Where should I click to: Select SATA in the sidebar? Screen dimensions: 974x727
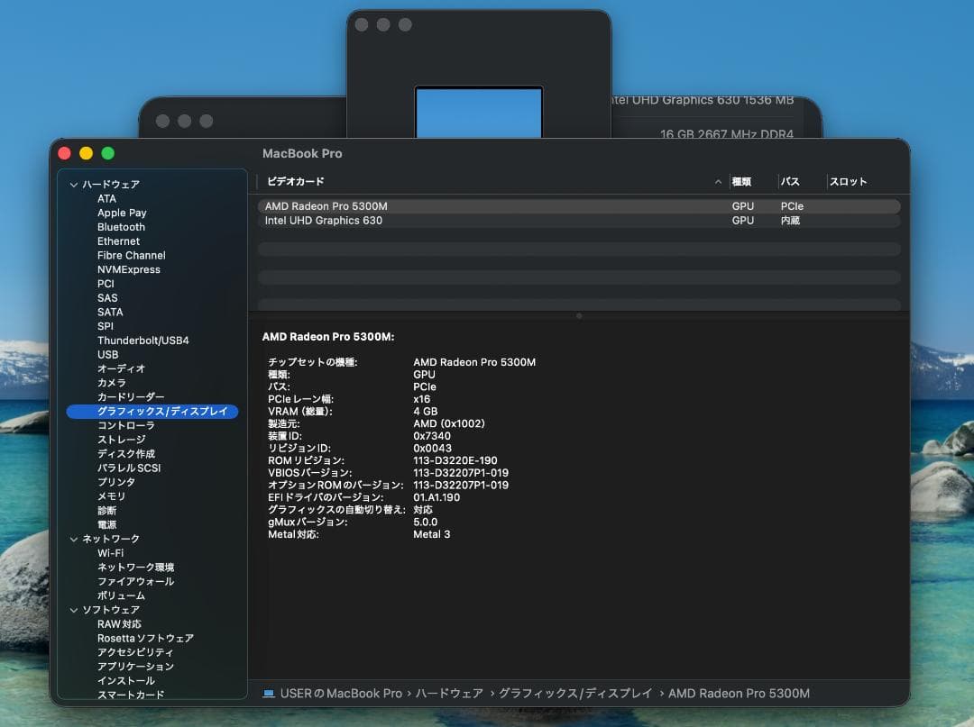pos(110,312)
